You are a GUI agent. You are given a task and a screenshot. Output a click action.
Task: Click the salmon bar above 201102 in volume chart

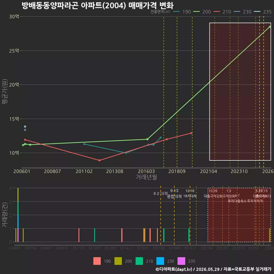pyautogui.click(x=79, y=235)
